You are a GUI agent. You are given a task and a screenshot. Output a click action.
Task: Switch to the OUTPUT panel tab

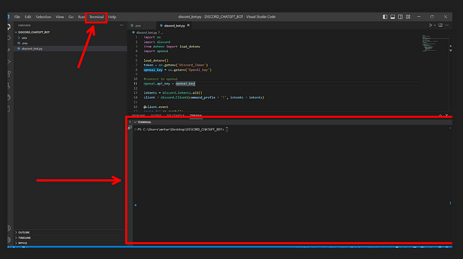coord(156,115)
